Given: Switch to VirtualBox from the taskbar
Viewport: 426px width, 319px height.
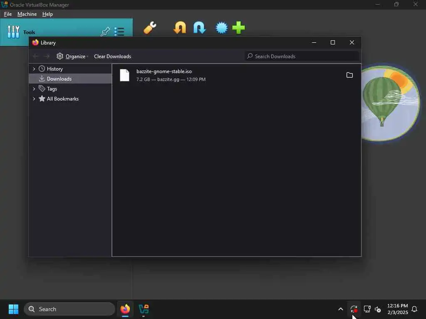Looking at the screenshot, I should [x=144, y=309].
